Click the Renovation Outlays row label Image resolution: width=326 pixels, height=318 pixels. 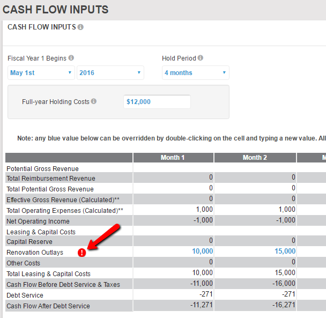click(x=35, y=253)
